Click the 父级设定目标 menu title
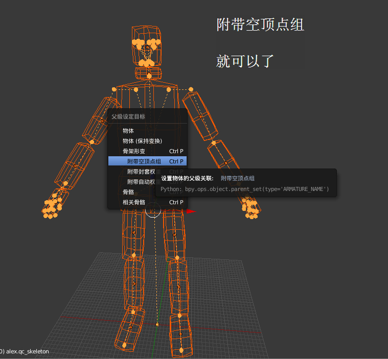Image resolution: width=388 pixels, height=359 pixels. pos(128,116)
